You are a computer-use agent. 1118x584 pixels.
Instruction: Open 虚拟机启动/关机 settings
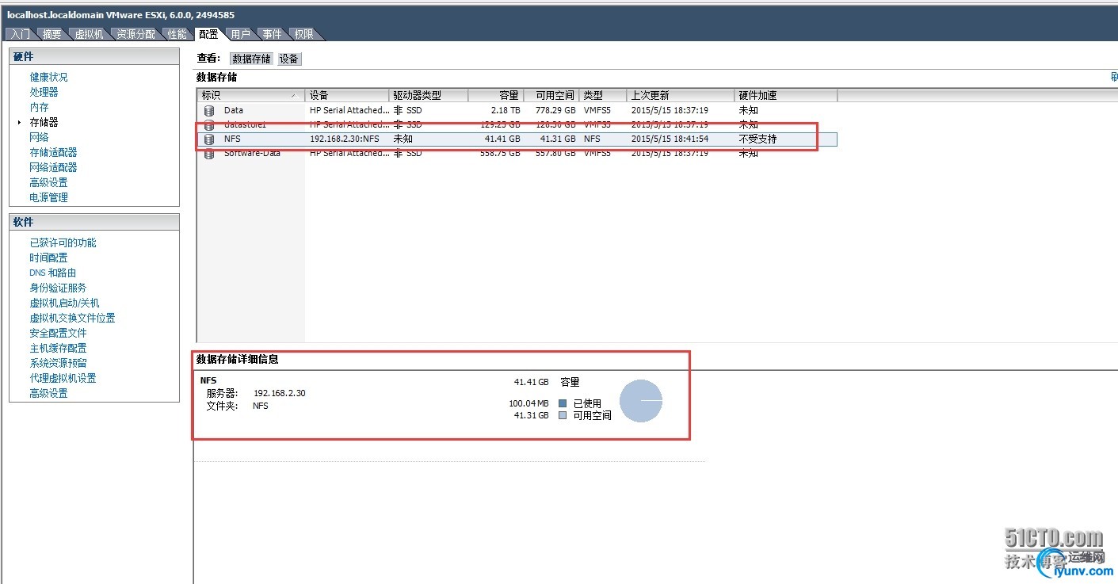pos(65,303)
